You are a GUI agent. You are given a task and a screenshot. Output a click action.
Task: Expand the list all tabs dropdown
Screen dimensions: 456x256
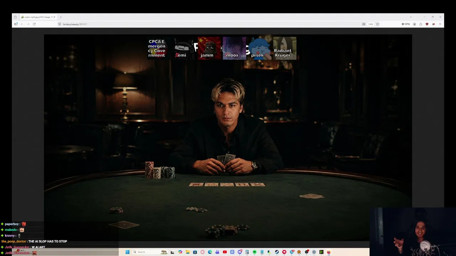point(411,17)
